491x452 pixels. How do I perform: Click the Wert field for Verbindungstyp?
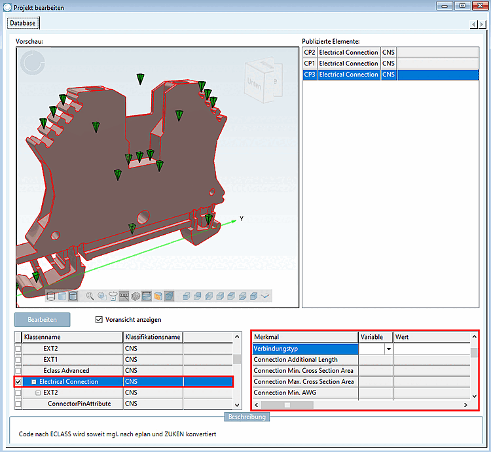pos(431,349)
